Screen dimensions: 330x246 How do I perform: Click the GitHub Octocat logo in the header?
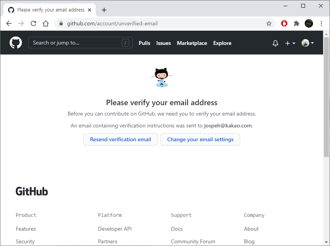[x=16, y=43]
